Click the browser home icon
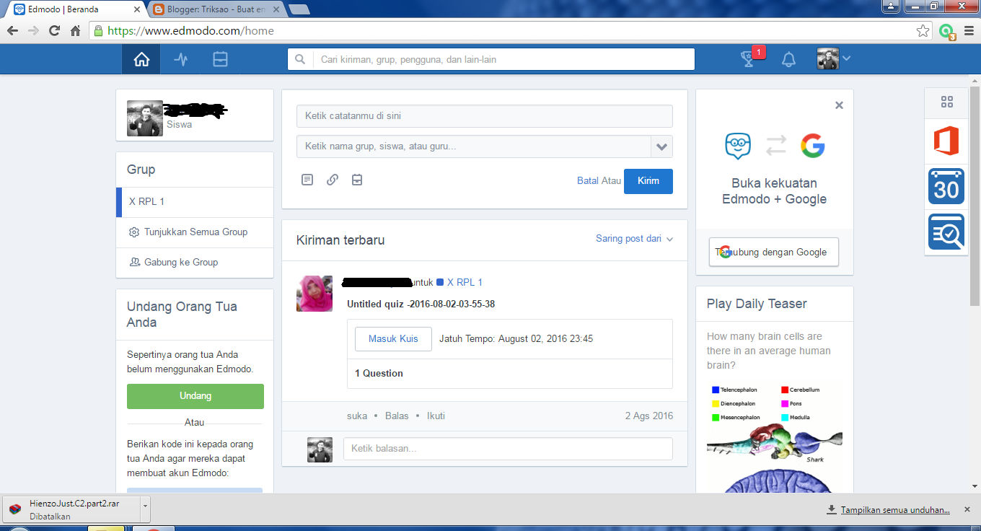Viewport: 981px width, 531px height. (75, 31)
